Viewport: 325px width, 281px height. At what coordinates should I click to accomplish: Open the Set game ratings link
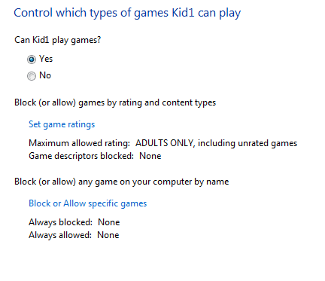tap(62, 124)
